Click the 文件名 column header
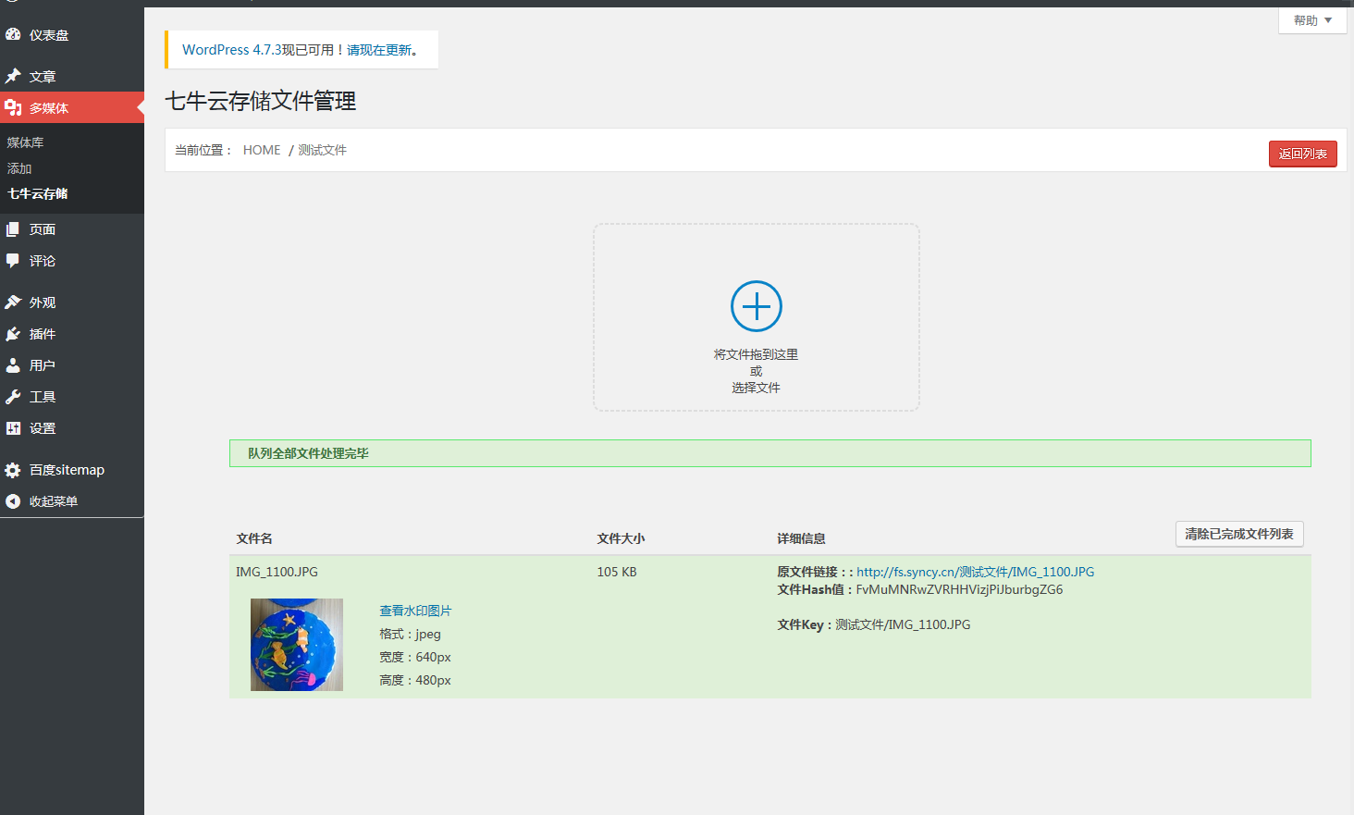The image size is (1354, 815). point(254,538)
